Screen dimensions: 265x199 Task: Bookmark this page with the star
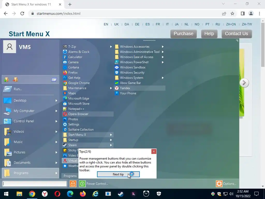(232, 13)
